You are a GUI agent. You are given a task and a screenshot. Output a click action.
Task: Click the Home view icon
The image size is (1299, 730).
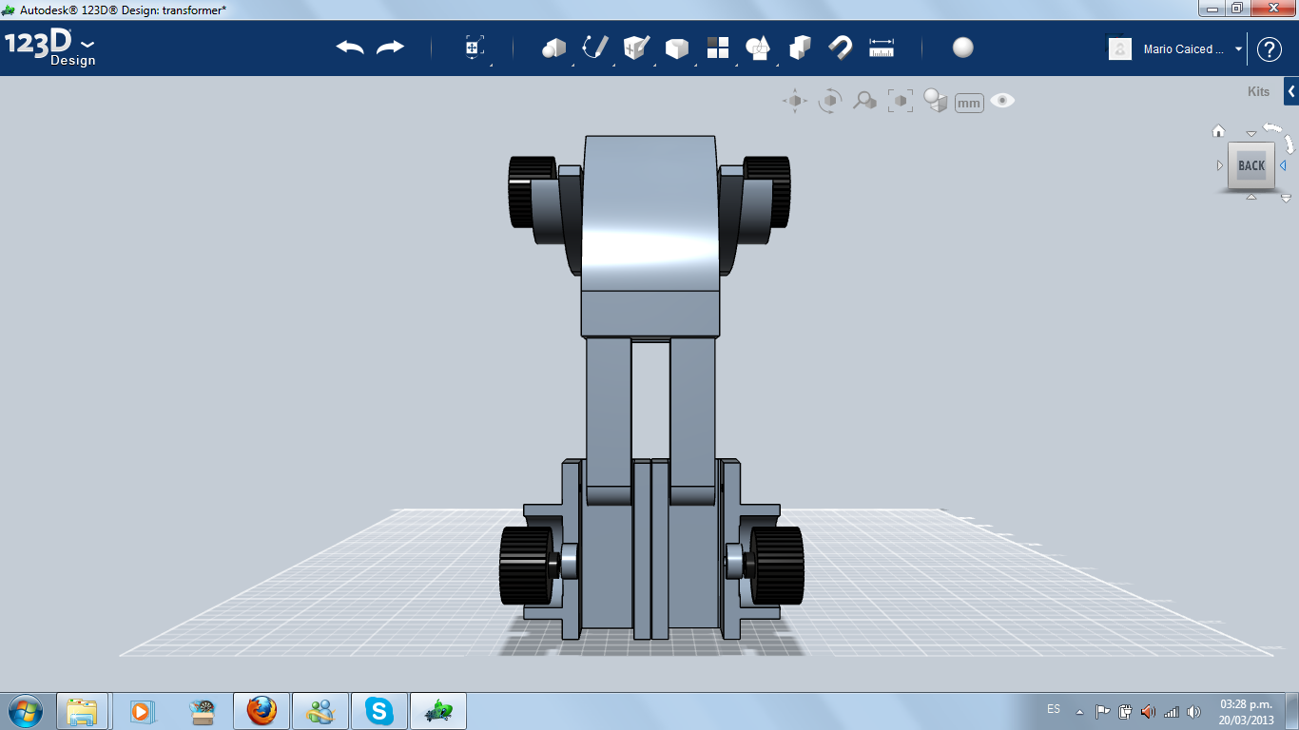(x=1218, y=131)
